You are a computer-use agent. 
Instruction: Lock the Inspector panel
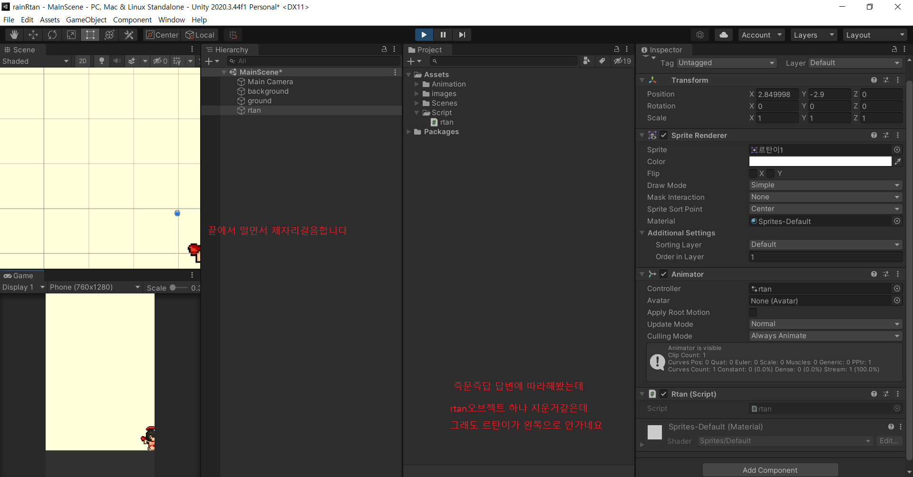(x=894, y=49)
